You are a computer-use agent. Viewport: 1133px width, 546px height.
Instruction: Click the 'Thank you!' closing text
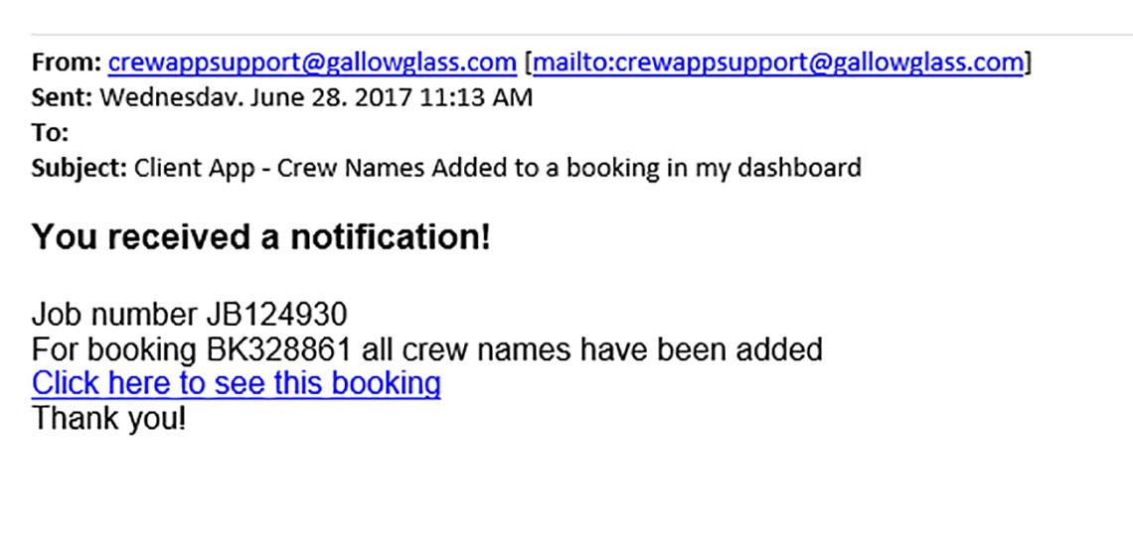[x=108, y=417]
